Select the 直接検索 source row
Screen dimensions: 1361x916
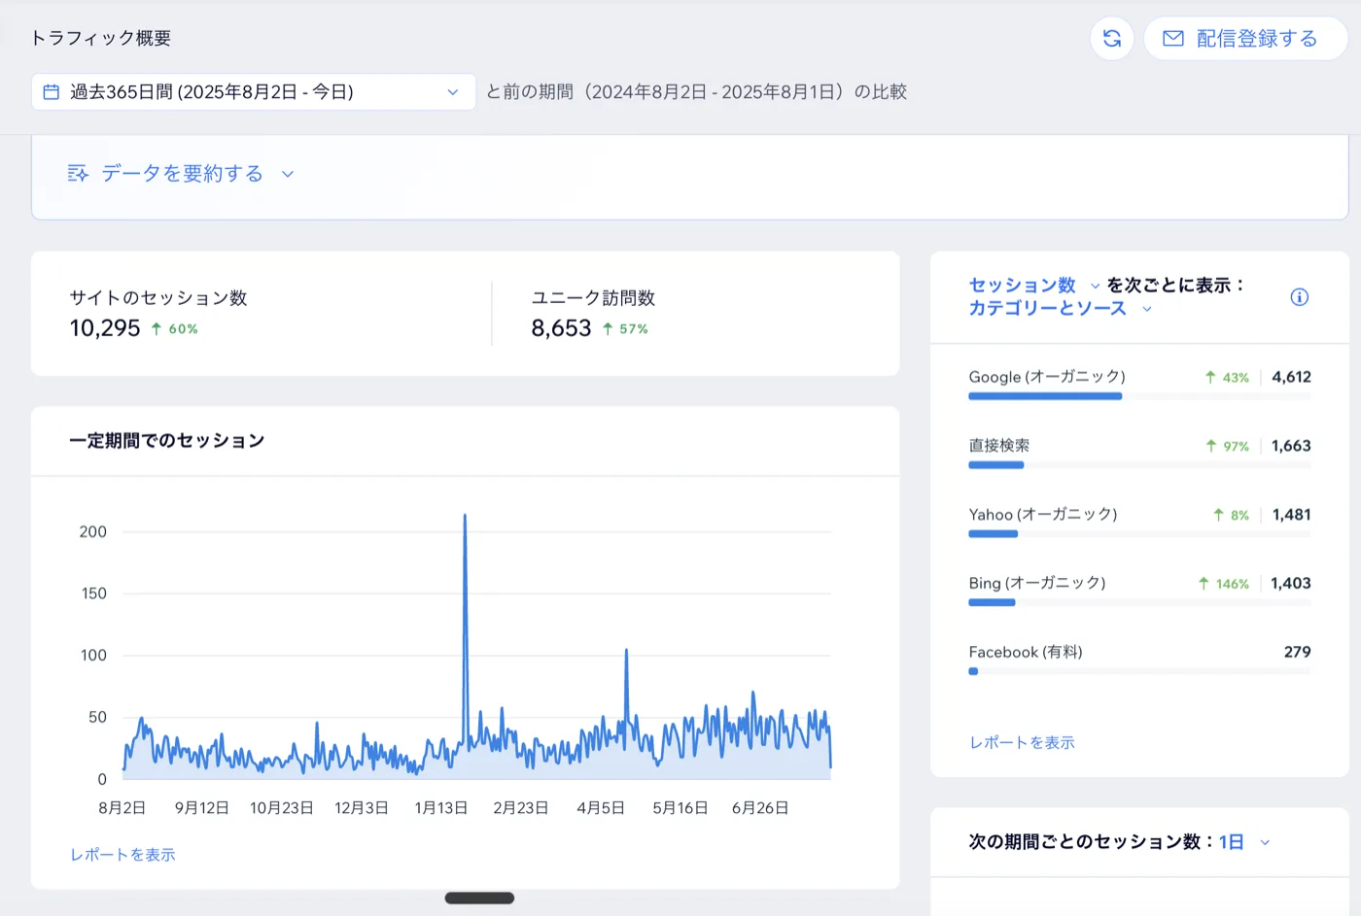tap(1139, 454)
